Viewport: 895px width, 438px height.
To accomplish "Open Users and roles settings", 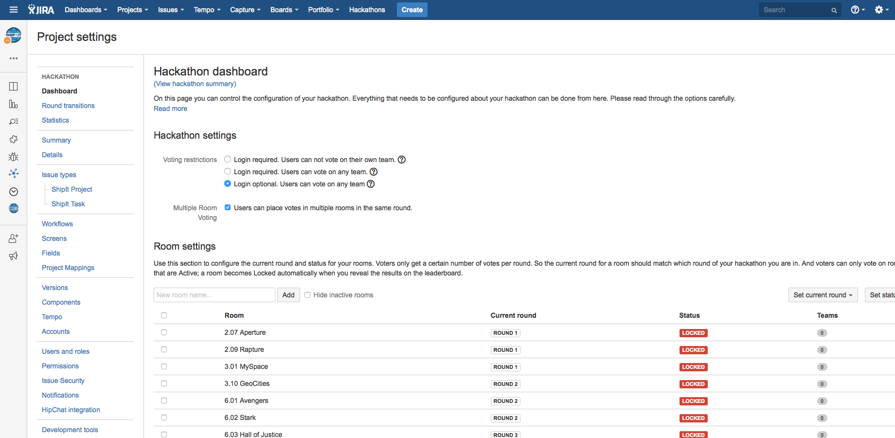I will 66,351.
